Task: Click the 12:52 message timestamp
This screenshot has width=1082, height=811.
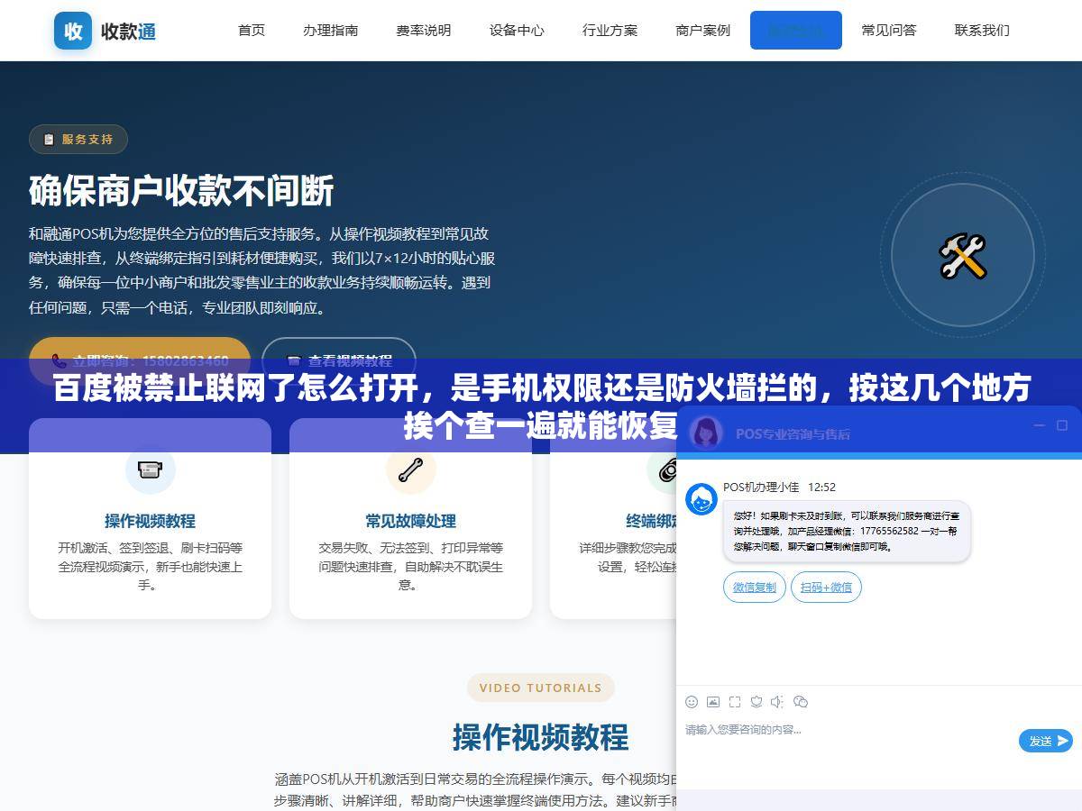Action: point(821,487)
